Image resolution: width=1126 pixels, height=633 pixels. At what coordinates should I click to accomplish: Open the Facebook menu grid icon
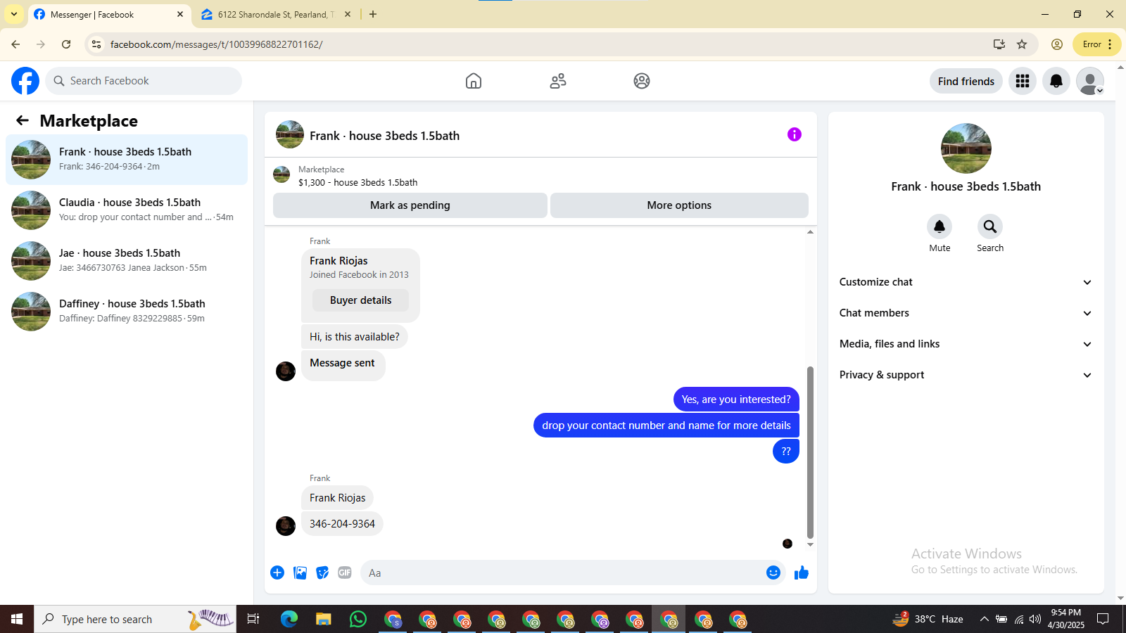tap(1023, 81)
